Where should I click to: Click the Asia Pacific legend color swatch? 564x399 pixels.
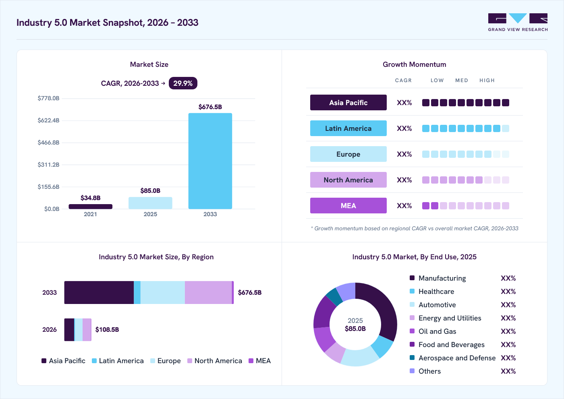(x=44, y=361)
